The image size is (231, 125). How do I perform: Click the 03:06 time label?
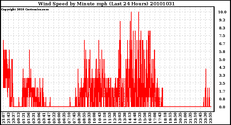point(39,118)
